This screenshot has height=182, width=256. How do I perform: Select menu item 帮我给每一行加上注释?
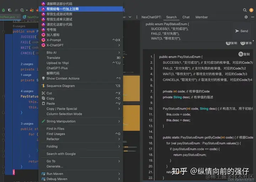(x=81, y=9)
